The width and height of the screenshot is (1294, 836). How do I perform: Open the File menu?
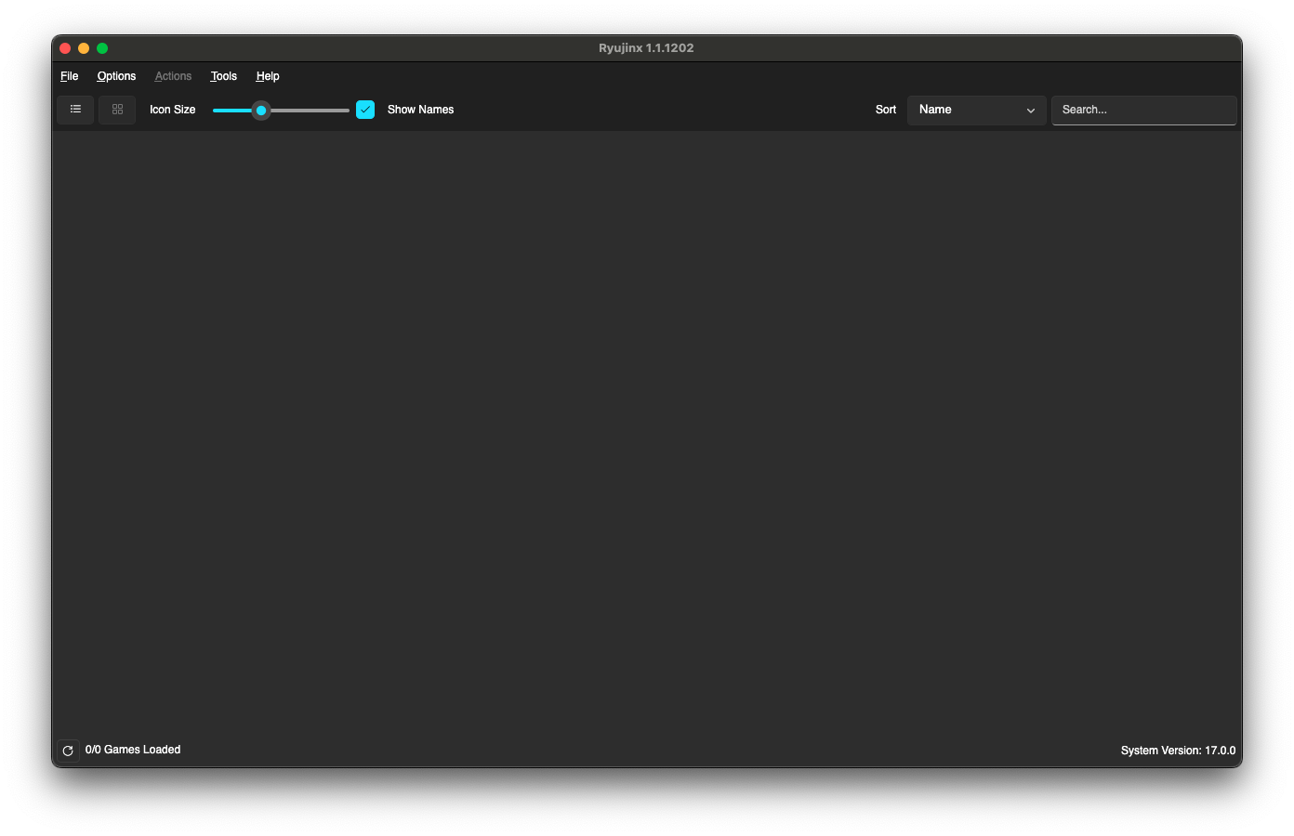[69, 76]
